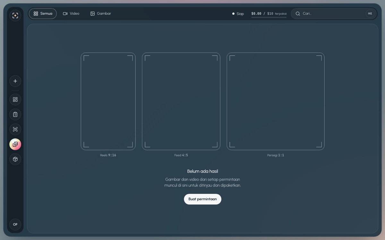Open the eye scan icon in sidebar
The image size is (385, 240).
tap(15, 129)
